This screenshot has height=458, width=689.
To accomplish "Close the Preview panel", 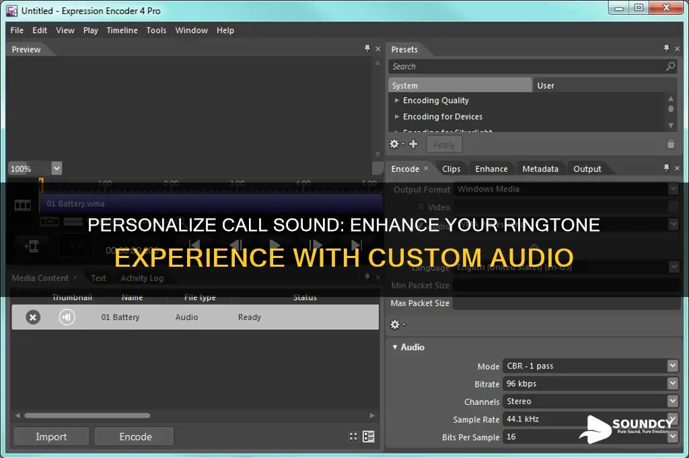I will [378, 49].
